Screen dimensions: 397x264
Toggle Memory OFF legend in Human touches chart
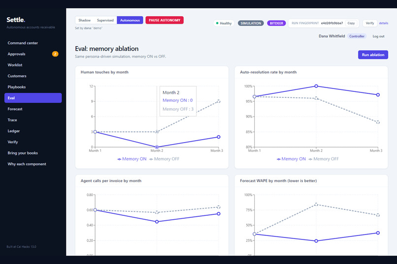(x=165, y=159)
